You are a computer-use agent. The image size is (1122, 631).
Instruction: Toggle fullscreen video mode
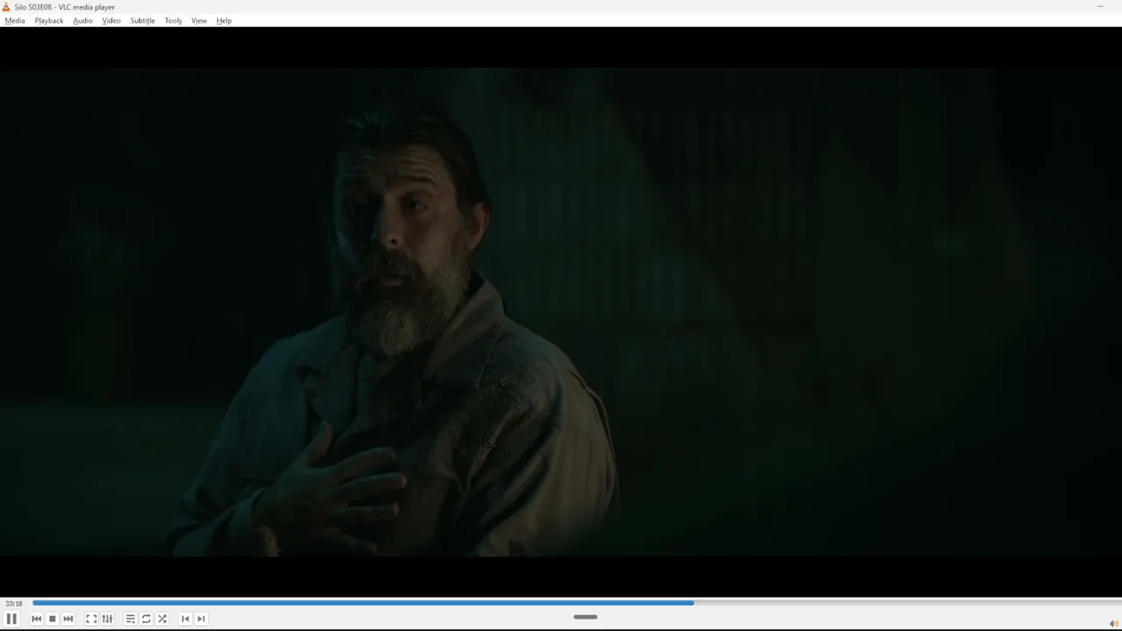pyautogui.click(x=91, y=619)
